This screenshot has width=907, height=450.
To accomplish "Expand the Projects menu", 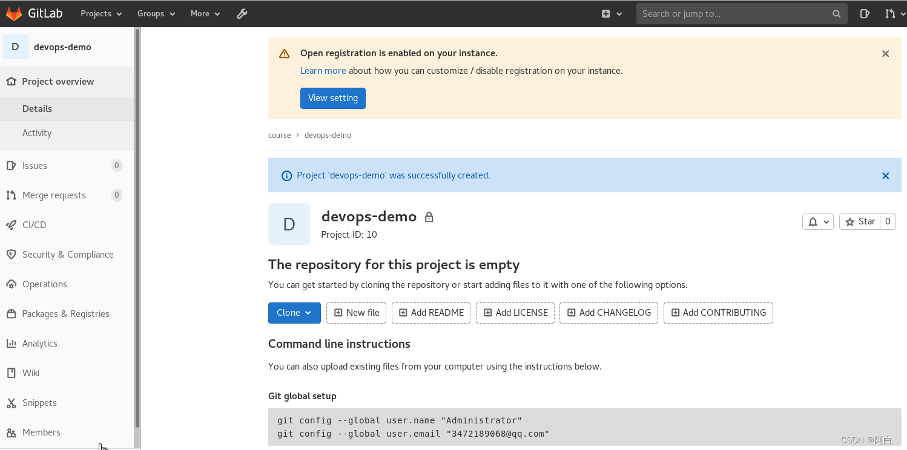I will pyautogui.click(x=101, y=13).
